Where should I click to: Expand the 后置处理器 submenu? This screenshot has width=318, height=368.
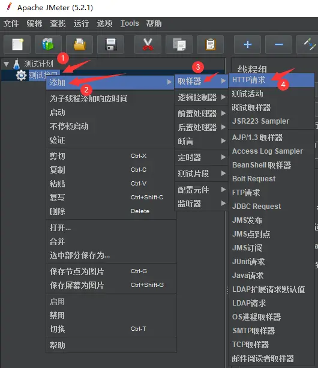coord(202,127)
